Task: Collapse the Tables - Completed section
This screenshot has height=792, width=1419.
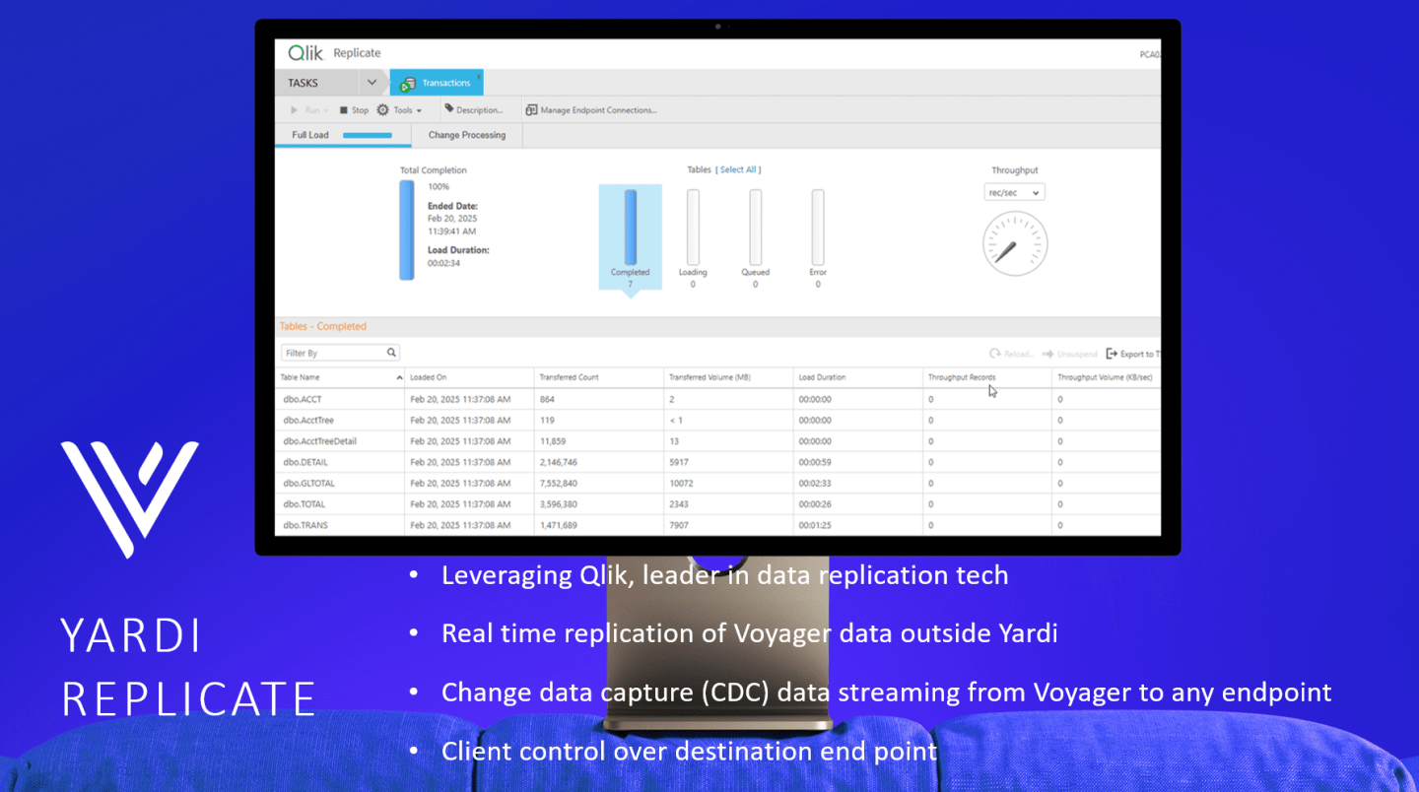Action: click(322, 326)
